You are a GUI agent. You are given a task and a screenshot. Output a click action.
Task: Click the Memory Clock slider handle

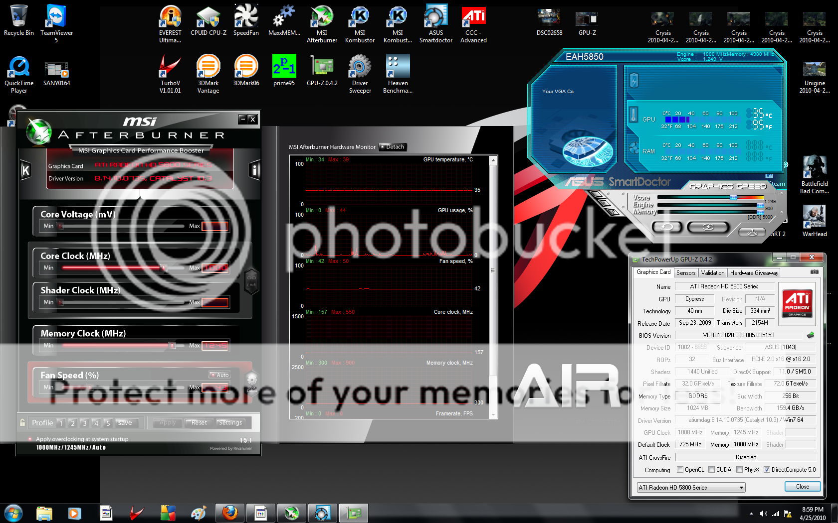[x=172, y=345]
